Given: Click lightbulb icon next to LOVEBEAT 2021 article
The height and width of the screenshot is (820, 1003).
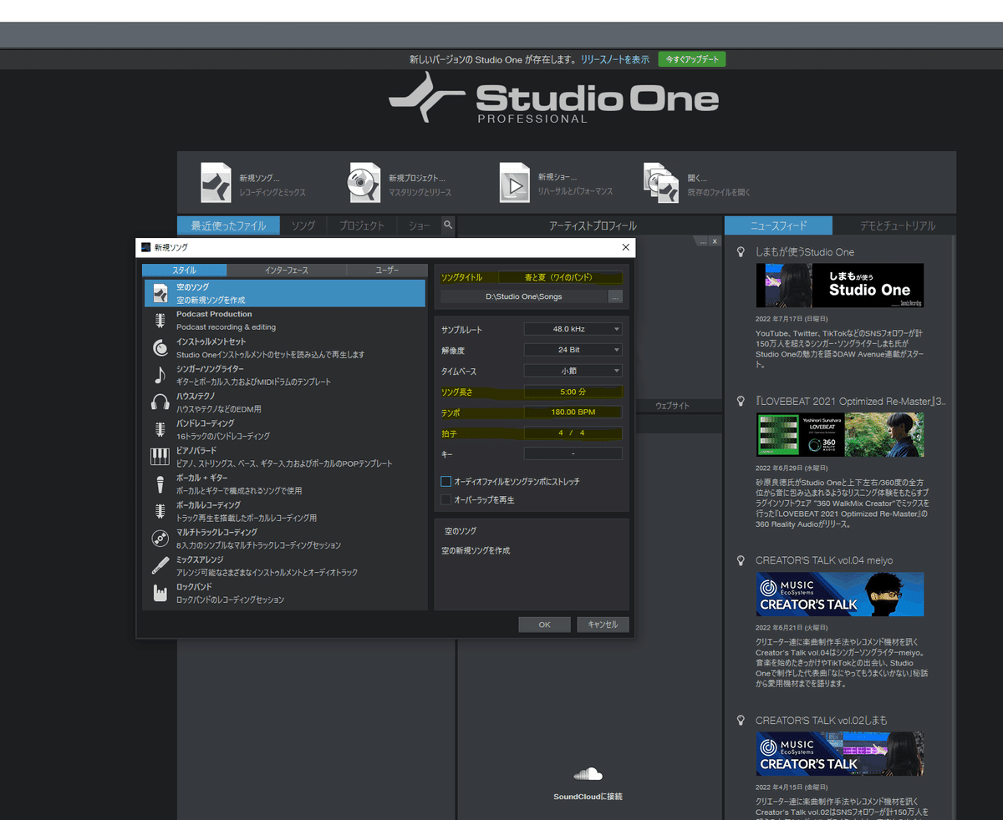Looking at the screenshot, I should pyautogui.click(x=740, y=401).
